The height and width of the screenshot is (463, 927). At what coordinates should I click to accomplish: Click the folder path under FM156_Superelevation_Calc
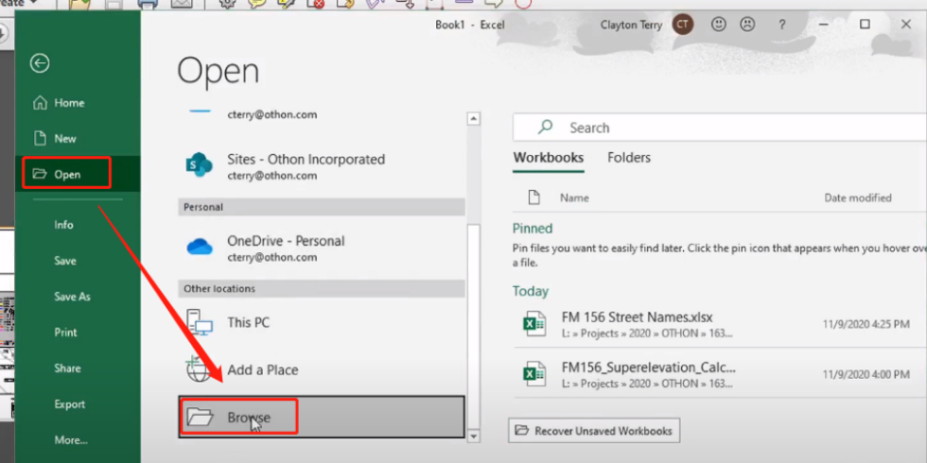tap(647, 384)
